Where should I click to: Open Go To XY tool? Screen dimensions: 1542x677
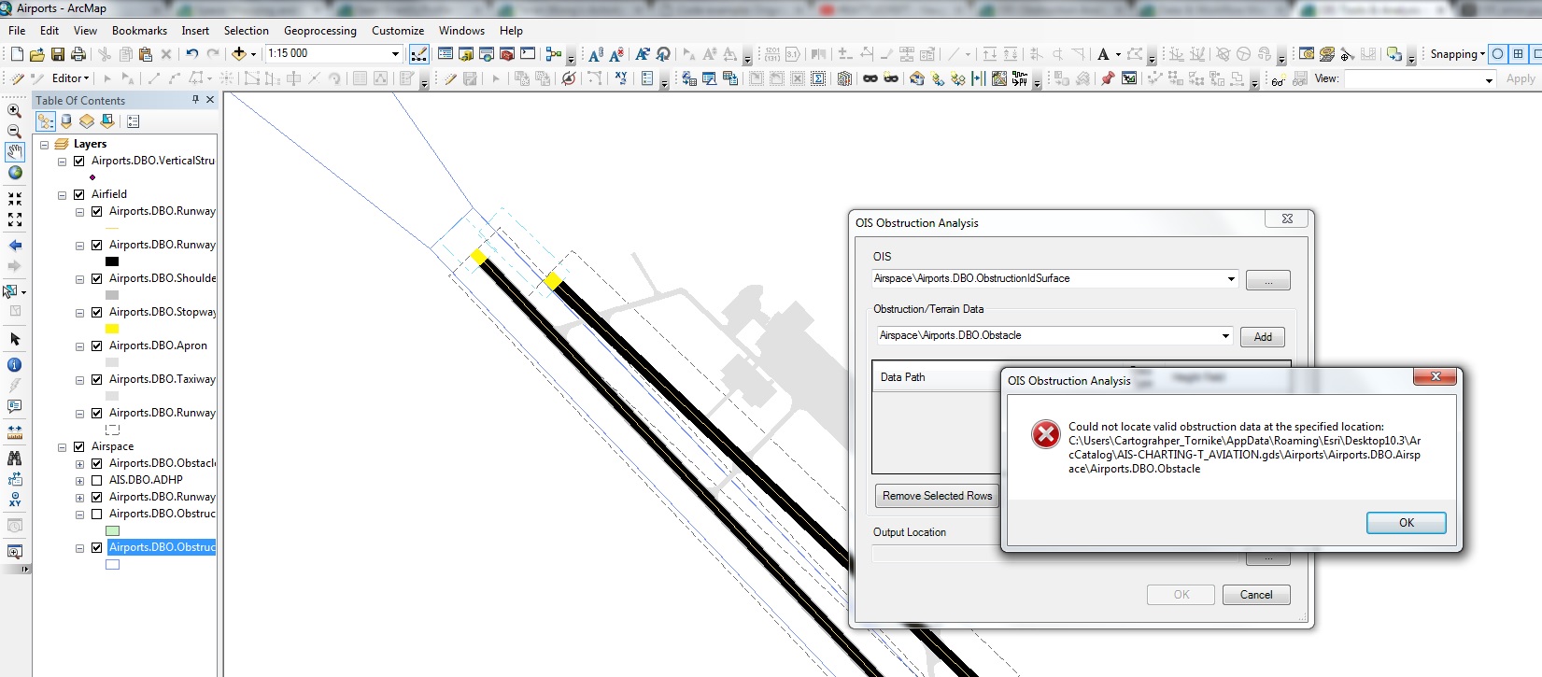pos(15,499)
